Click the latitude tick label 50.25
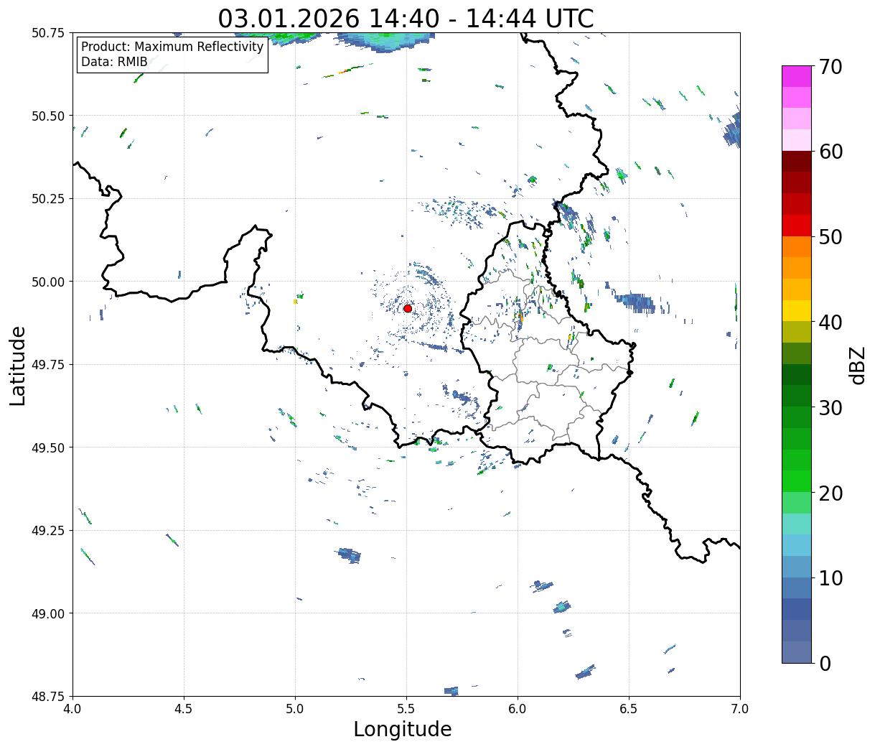The width and height of the screenshot is (875, 747). tap(48, 199)
